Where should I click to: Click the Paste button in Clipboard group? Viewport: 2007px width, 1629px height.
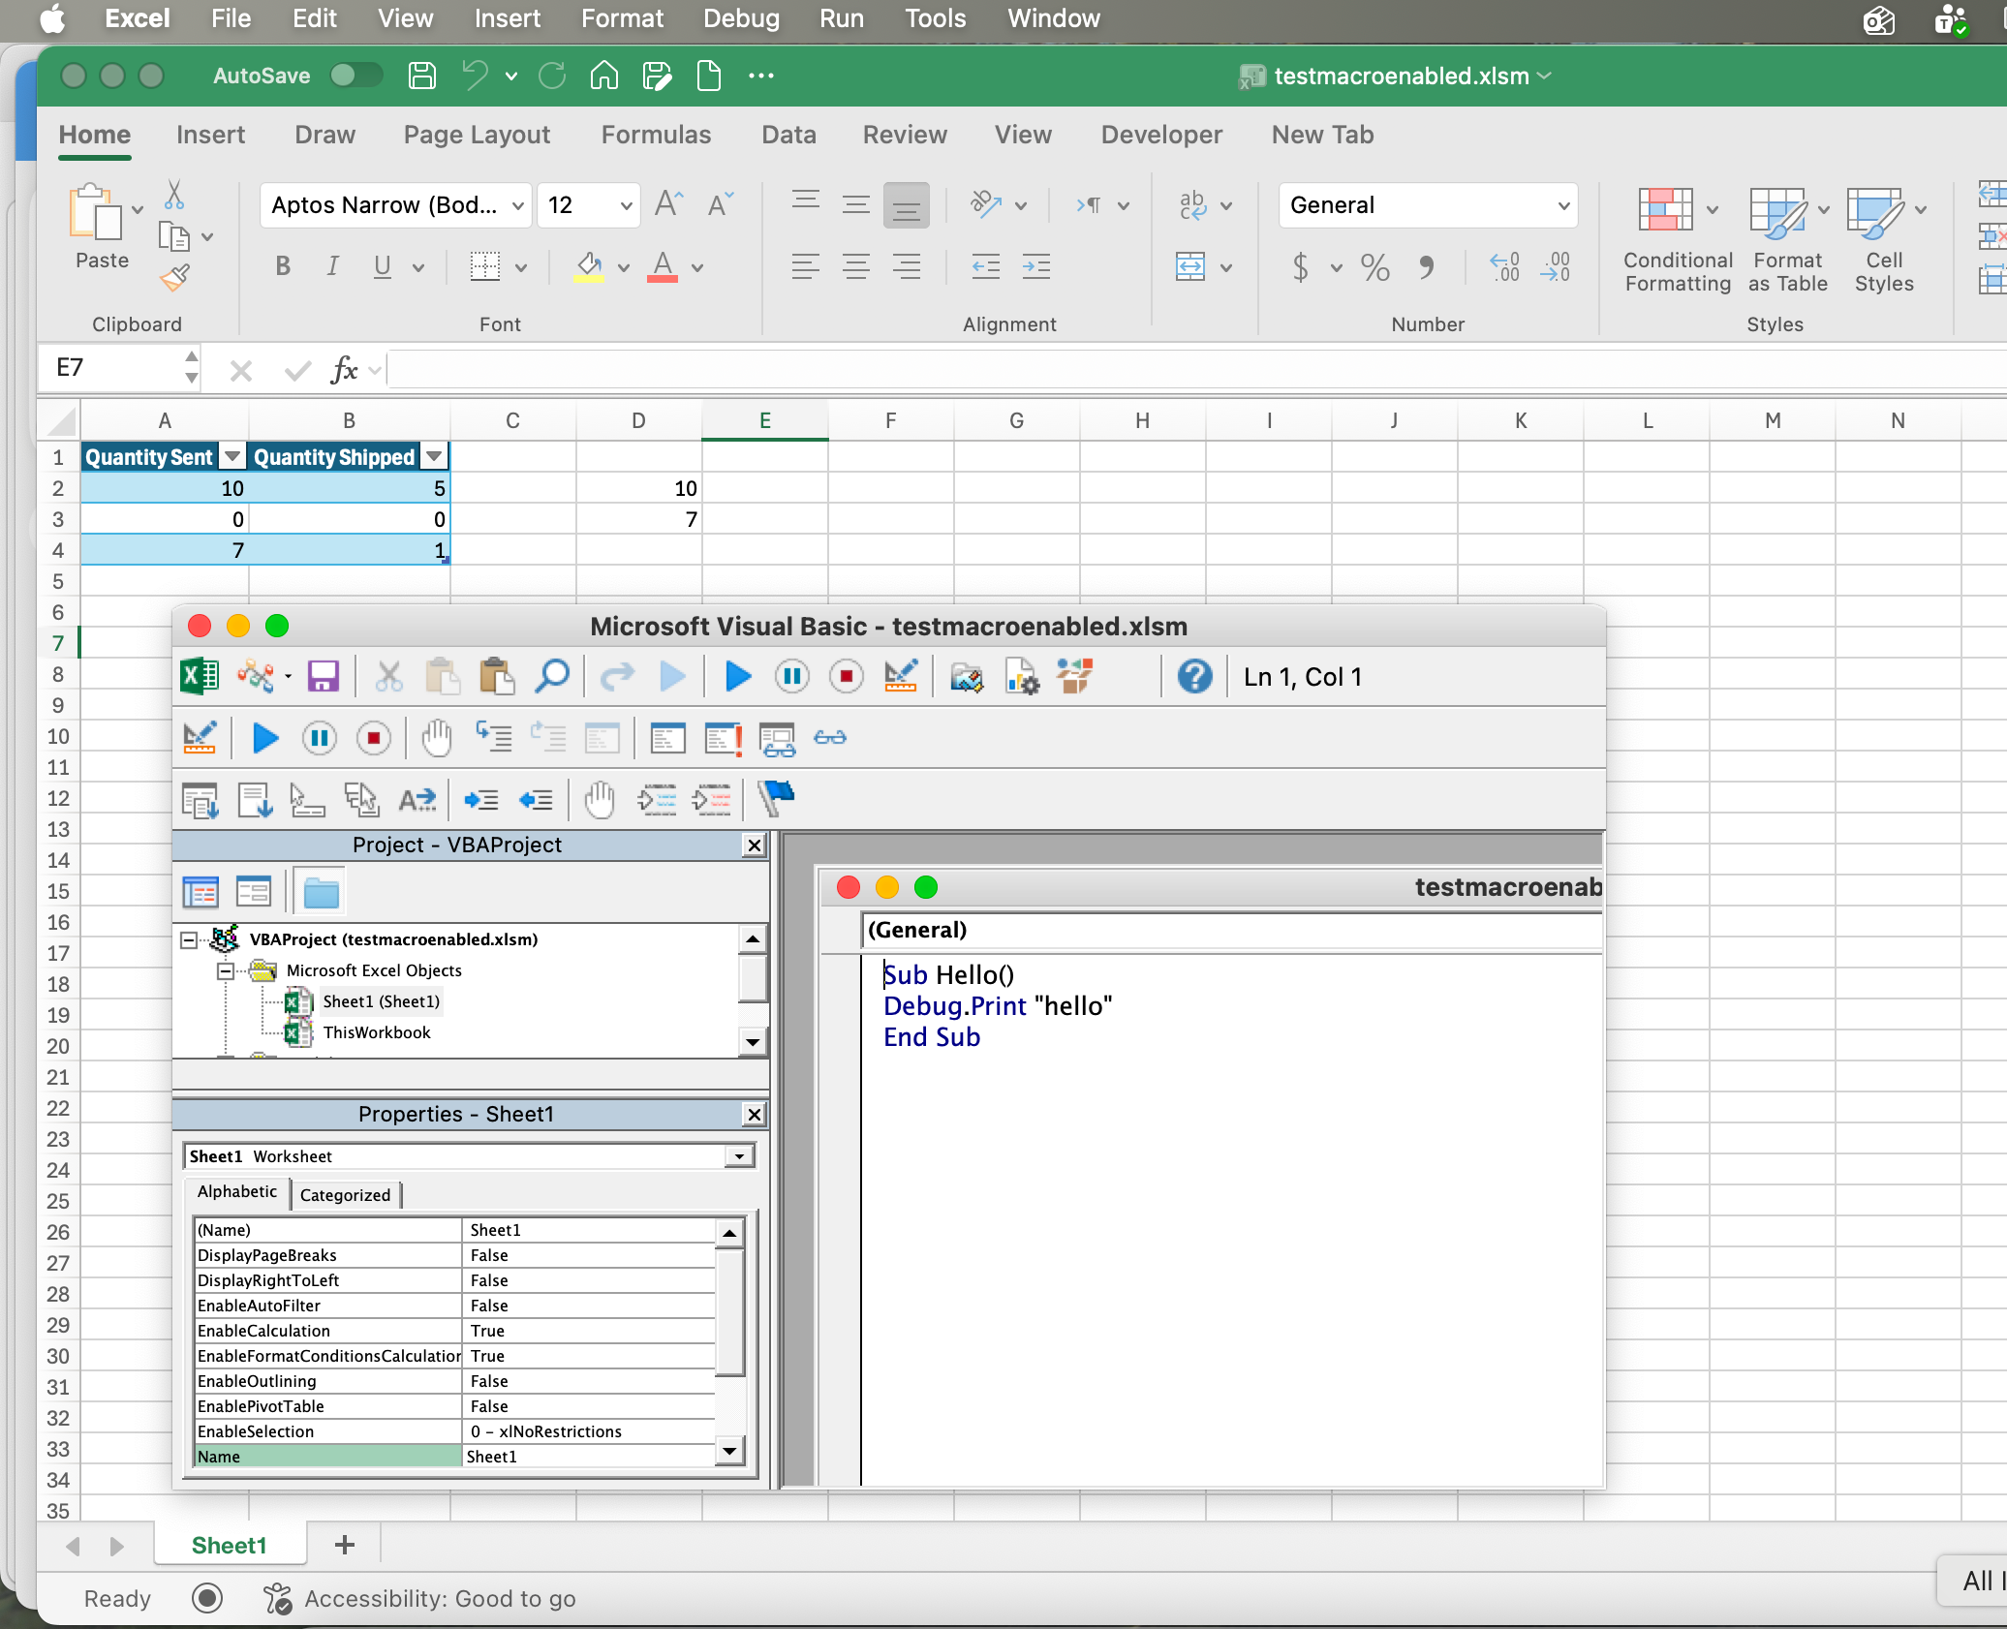tap(102, 227)
